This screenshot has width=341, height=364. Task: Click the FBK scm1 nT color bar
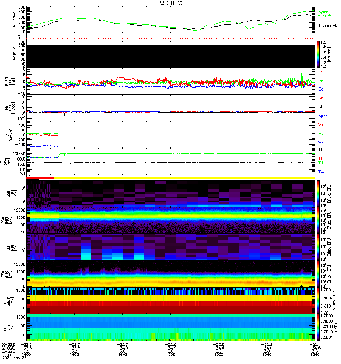318,328
